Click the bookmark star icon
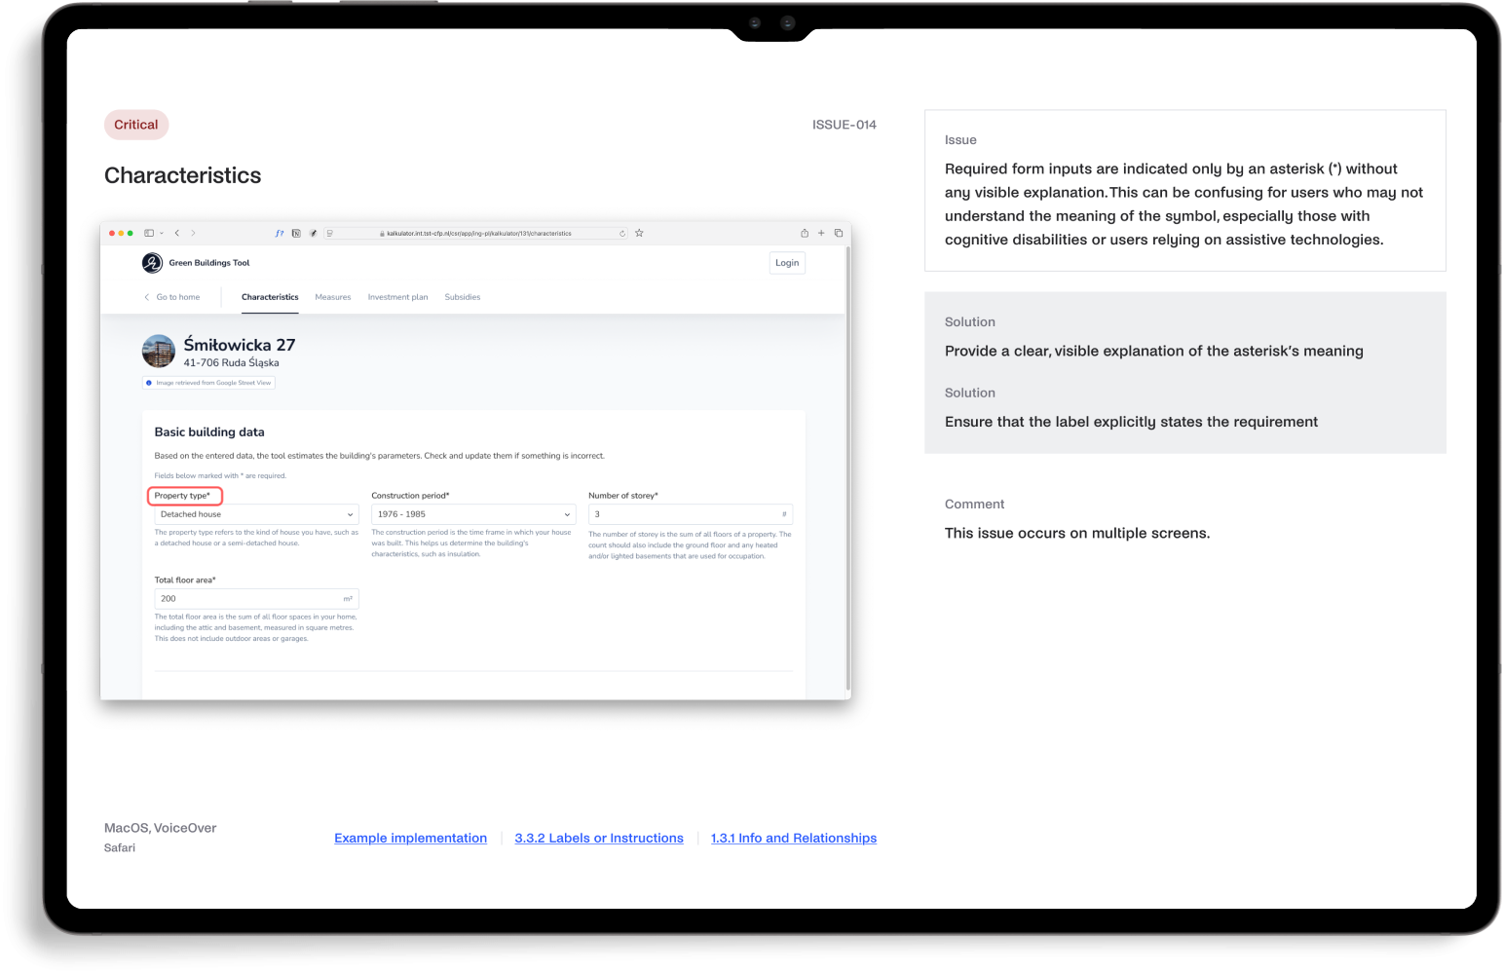 tap(639, 233)
